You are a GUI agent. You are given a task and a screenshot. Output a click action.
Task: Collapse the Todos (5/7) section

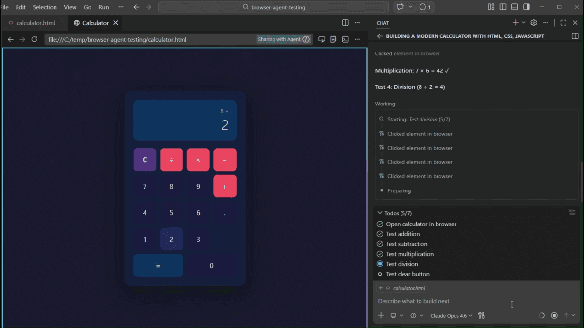[x=380, y=213]
